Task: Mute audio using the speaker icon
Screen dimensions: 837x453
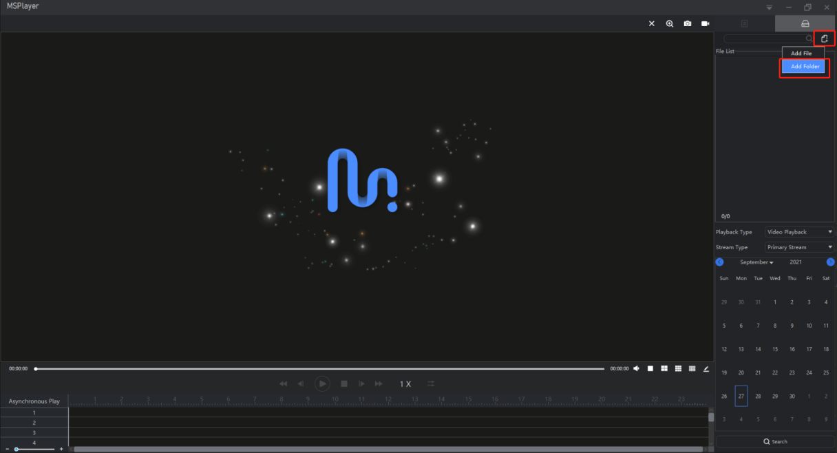Action: pyautogui.click(x=636, y=368)
